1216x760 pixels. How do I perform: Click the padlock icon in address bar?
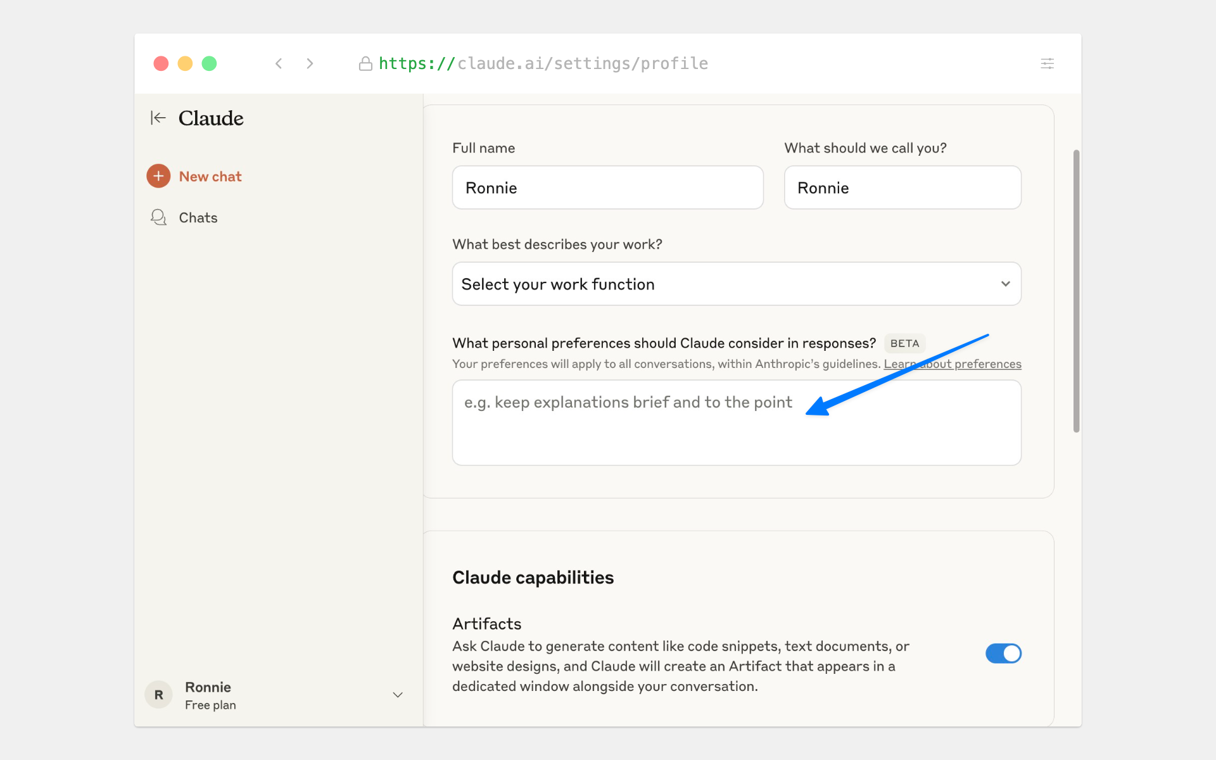tap(365, 63)
